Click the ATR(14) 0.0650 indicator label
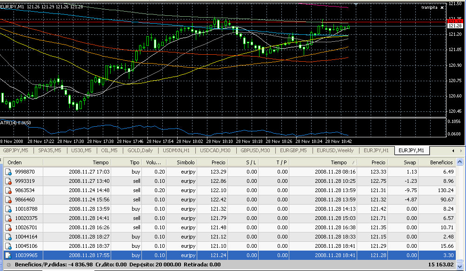The image size is (466, 271). (x=15, y=123)
